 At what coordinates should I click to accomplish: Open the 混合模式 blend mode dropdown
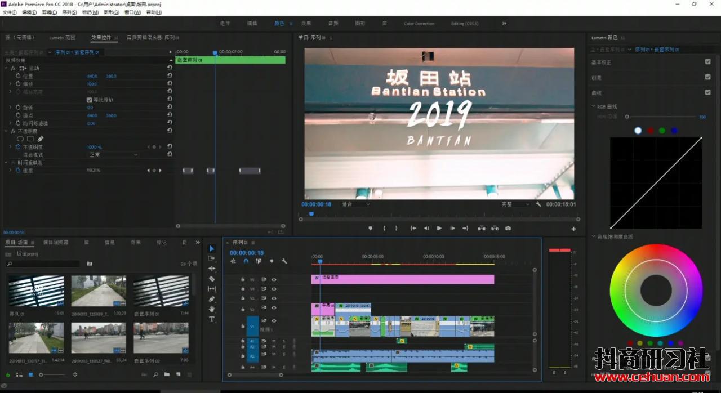pos(113,154)
